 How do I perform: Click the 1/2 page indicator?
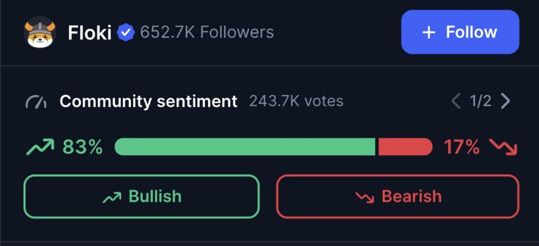click(481, 101)
